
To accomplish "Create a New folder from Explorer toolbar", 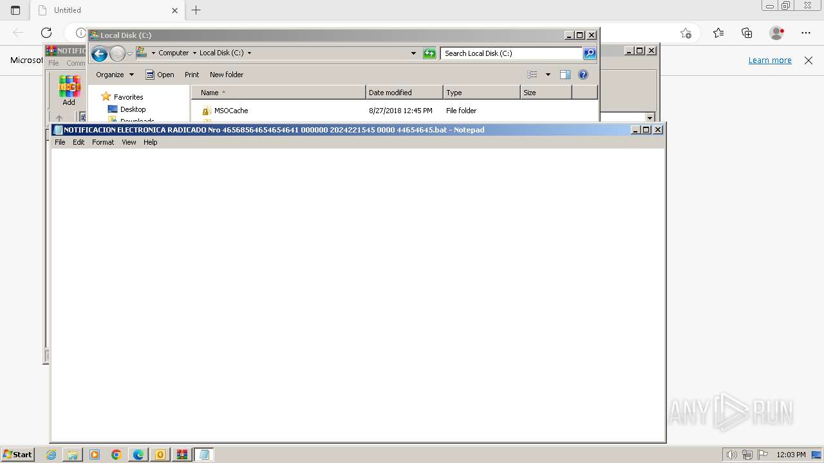I will 227,75.
